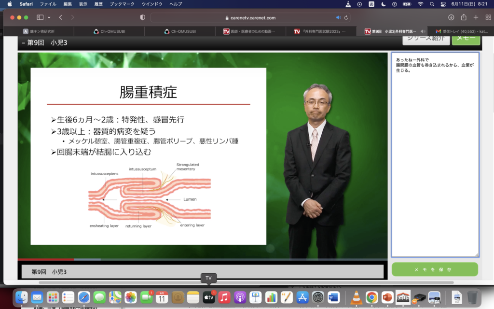This screenshot has height=309, width=494.
Task: Go back with the Safari back arrow
Action: click(x=61, y=17)
